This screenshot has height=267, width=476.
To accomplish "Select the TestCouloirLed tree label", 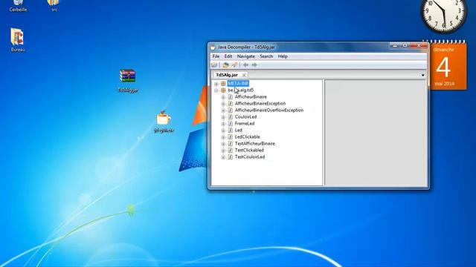I will tap(250, 156).
